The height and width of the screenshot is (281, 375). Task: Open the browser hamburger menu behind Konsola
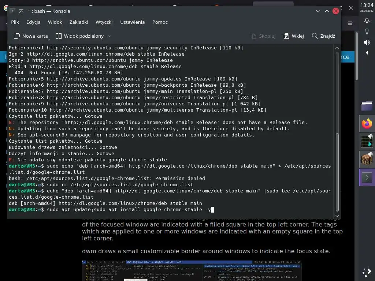click(350, 23)
